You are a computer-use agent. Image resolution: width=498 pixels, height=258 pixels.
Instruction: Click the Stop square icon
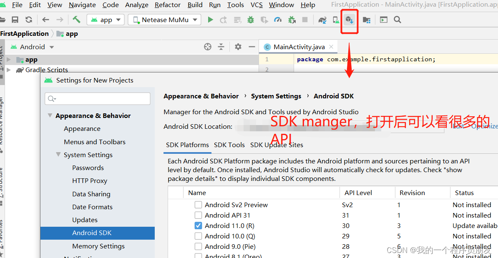pos(305,20)
